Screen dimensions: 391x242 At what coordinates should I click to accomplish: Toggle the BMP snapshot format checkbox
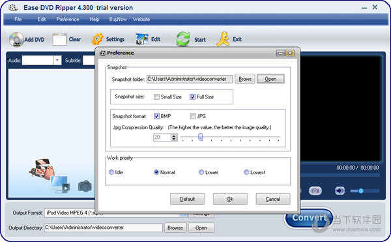tap(156, 116)
